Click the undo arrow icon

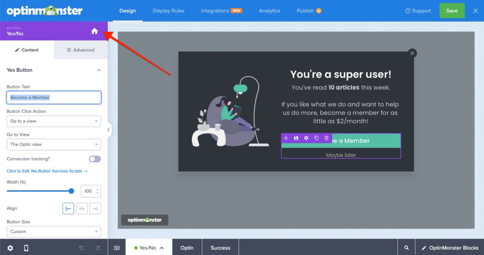pos(81,248)
